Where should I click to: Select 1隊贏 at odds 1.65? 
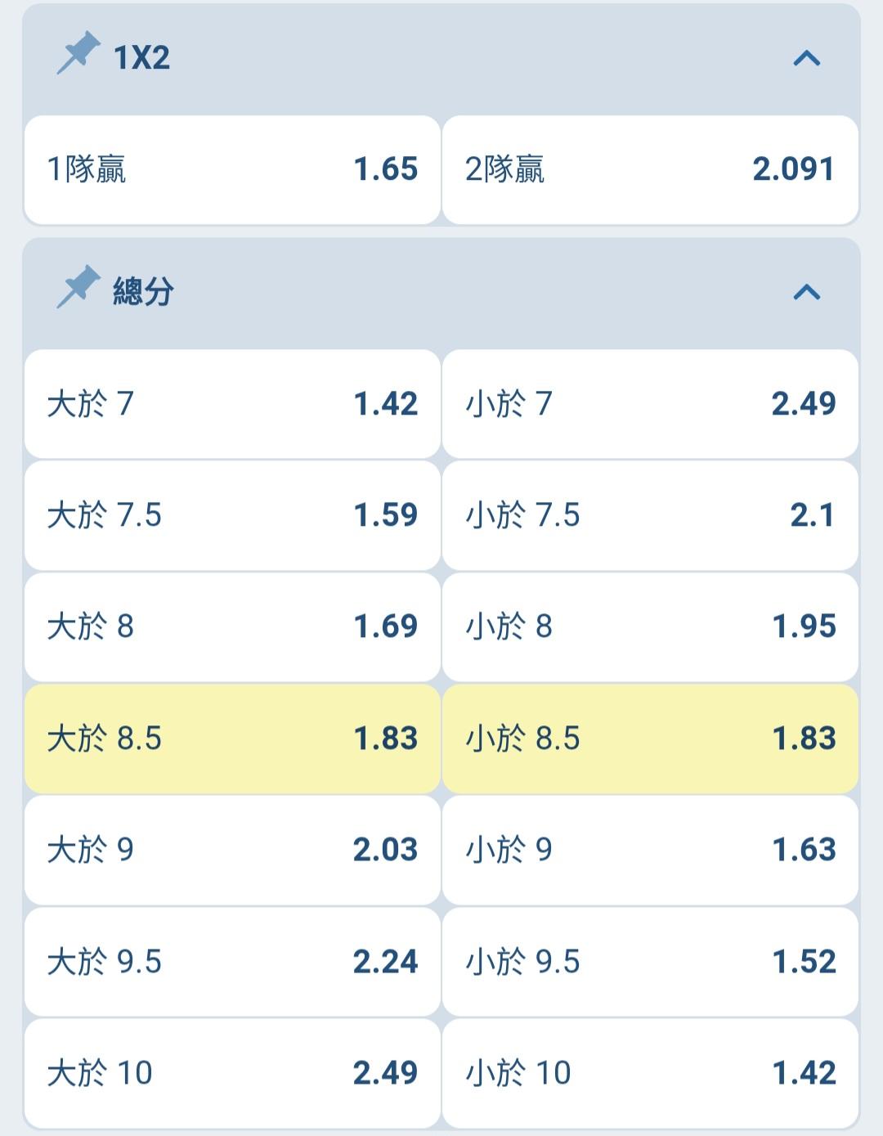click(232, 170)
